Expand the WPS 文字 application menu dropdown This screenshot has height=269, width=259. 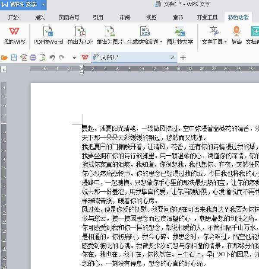tap(44, 5)
